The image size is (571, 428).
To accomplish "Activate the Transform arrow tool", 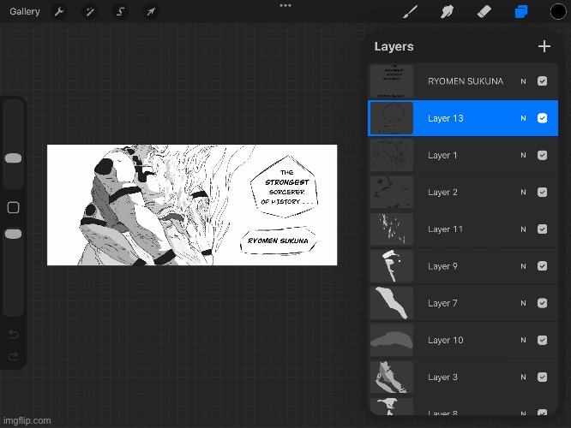I will tap(151, 12).
